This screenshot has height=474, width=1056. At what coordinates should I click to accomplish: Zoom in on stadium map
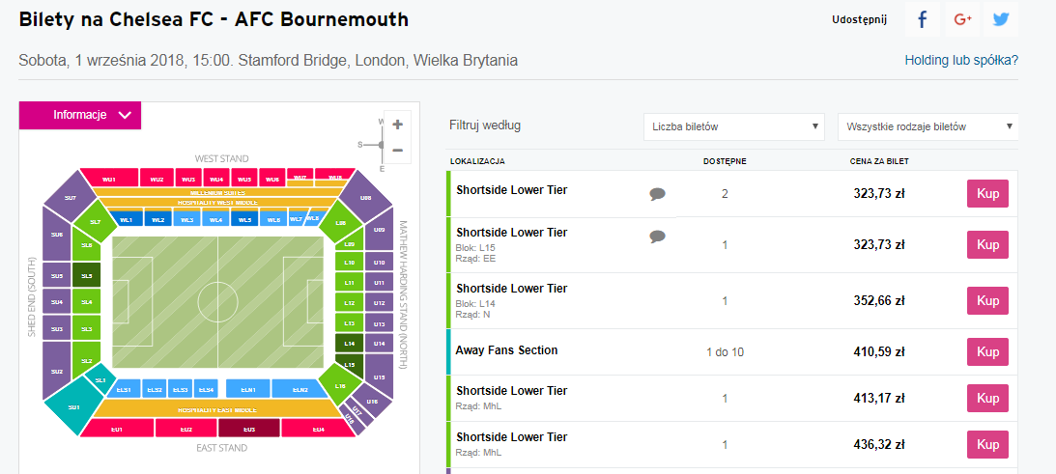click(x=397, y=125)
